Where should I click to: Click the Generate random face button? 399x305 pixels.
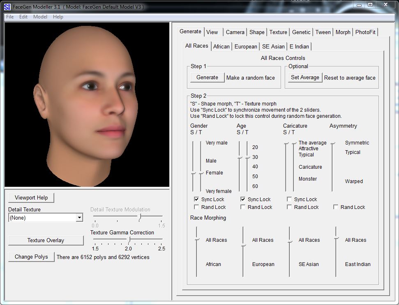pyautogui.click(x=207, y=78)
